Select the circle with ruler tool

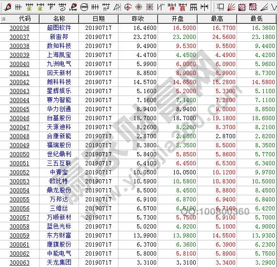coord(84,7)
